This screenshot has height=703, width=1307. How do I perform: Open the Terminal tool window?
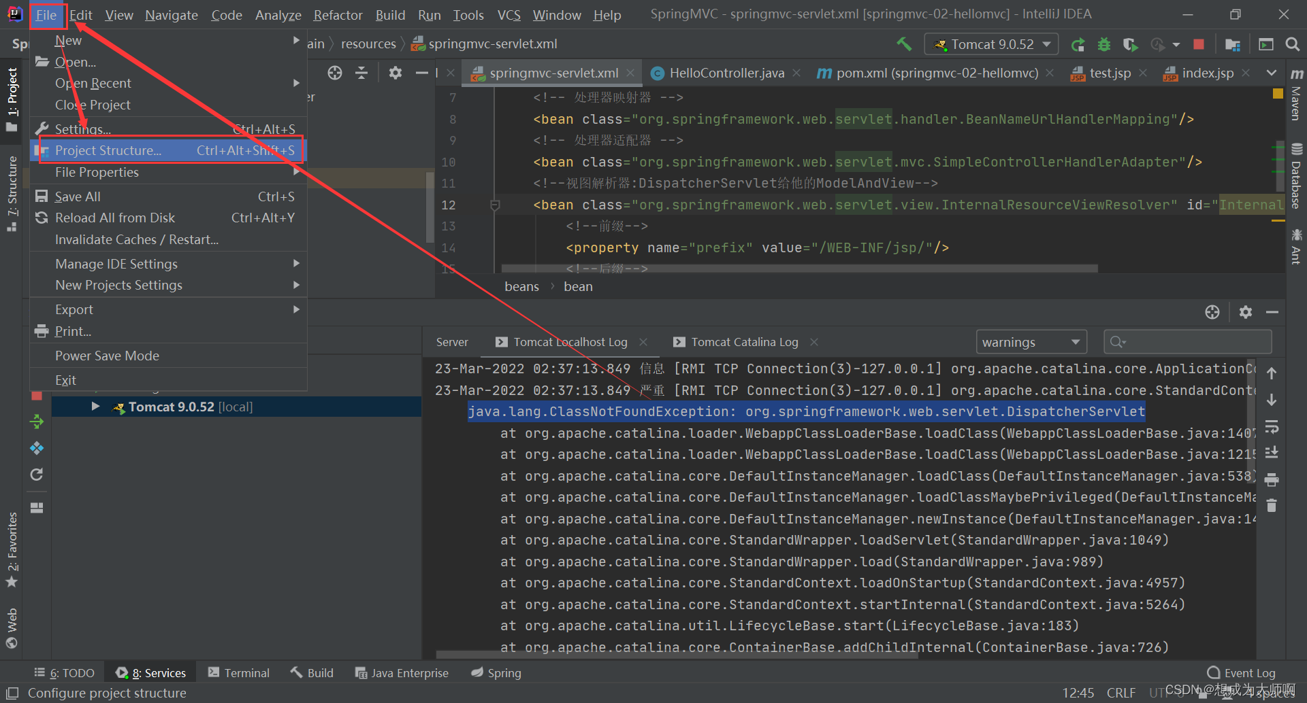point(239,673)
